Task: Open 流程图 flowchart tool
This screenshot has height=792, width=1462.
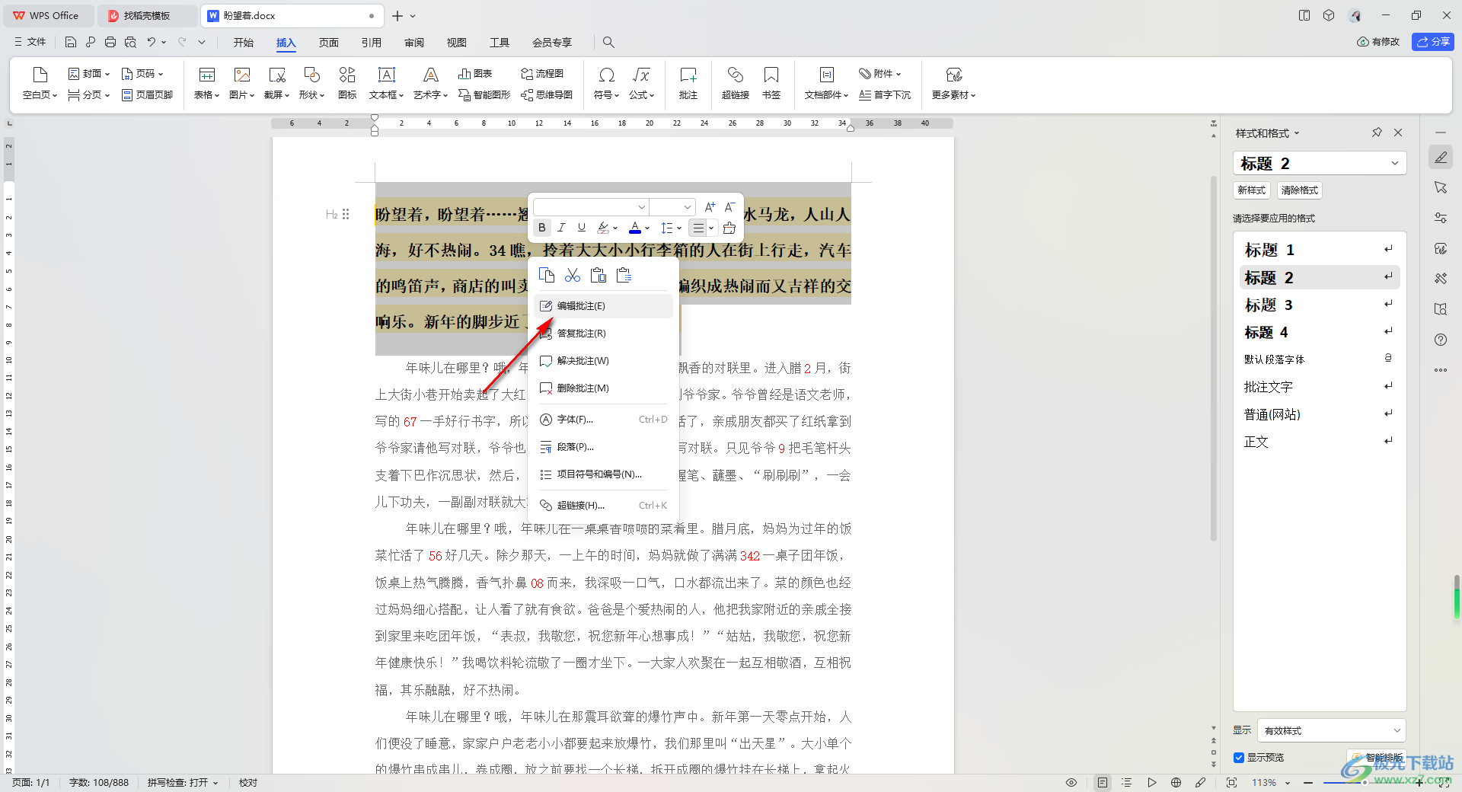Action: tap(542, 74)
